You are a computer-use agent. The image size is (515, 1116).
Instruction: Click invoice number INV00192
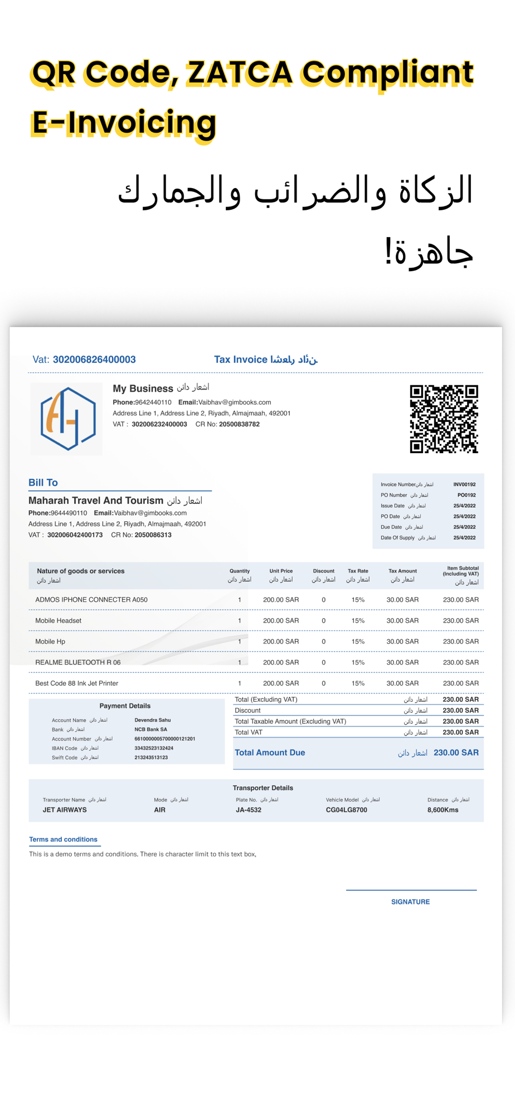point(464,484)
